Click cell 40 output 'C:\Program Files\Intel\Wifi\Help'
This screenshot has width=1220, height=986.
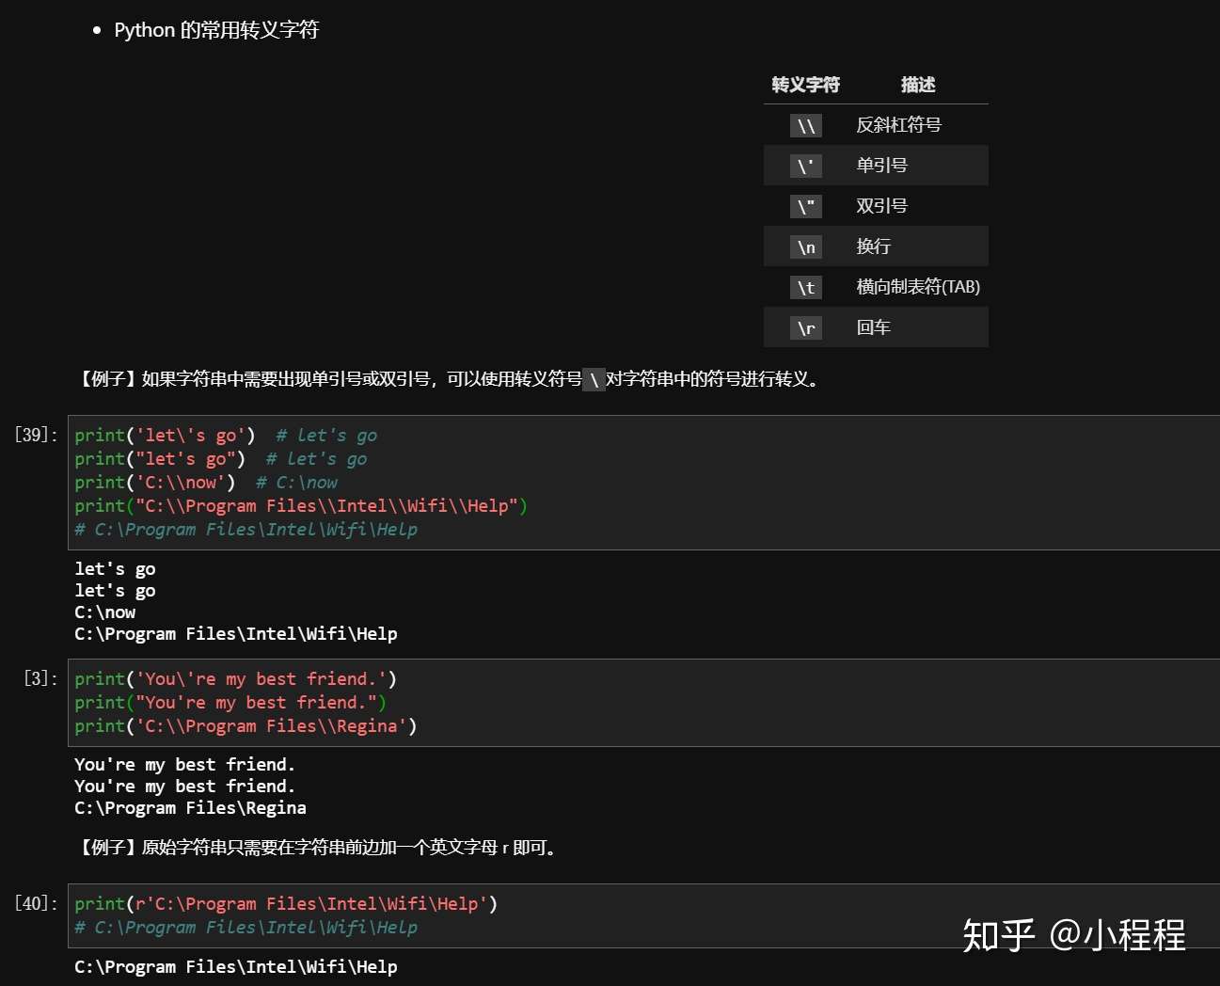[236, 967]
